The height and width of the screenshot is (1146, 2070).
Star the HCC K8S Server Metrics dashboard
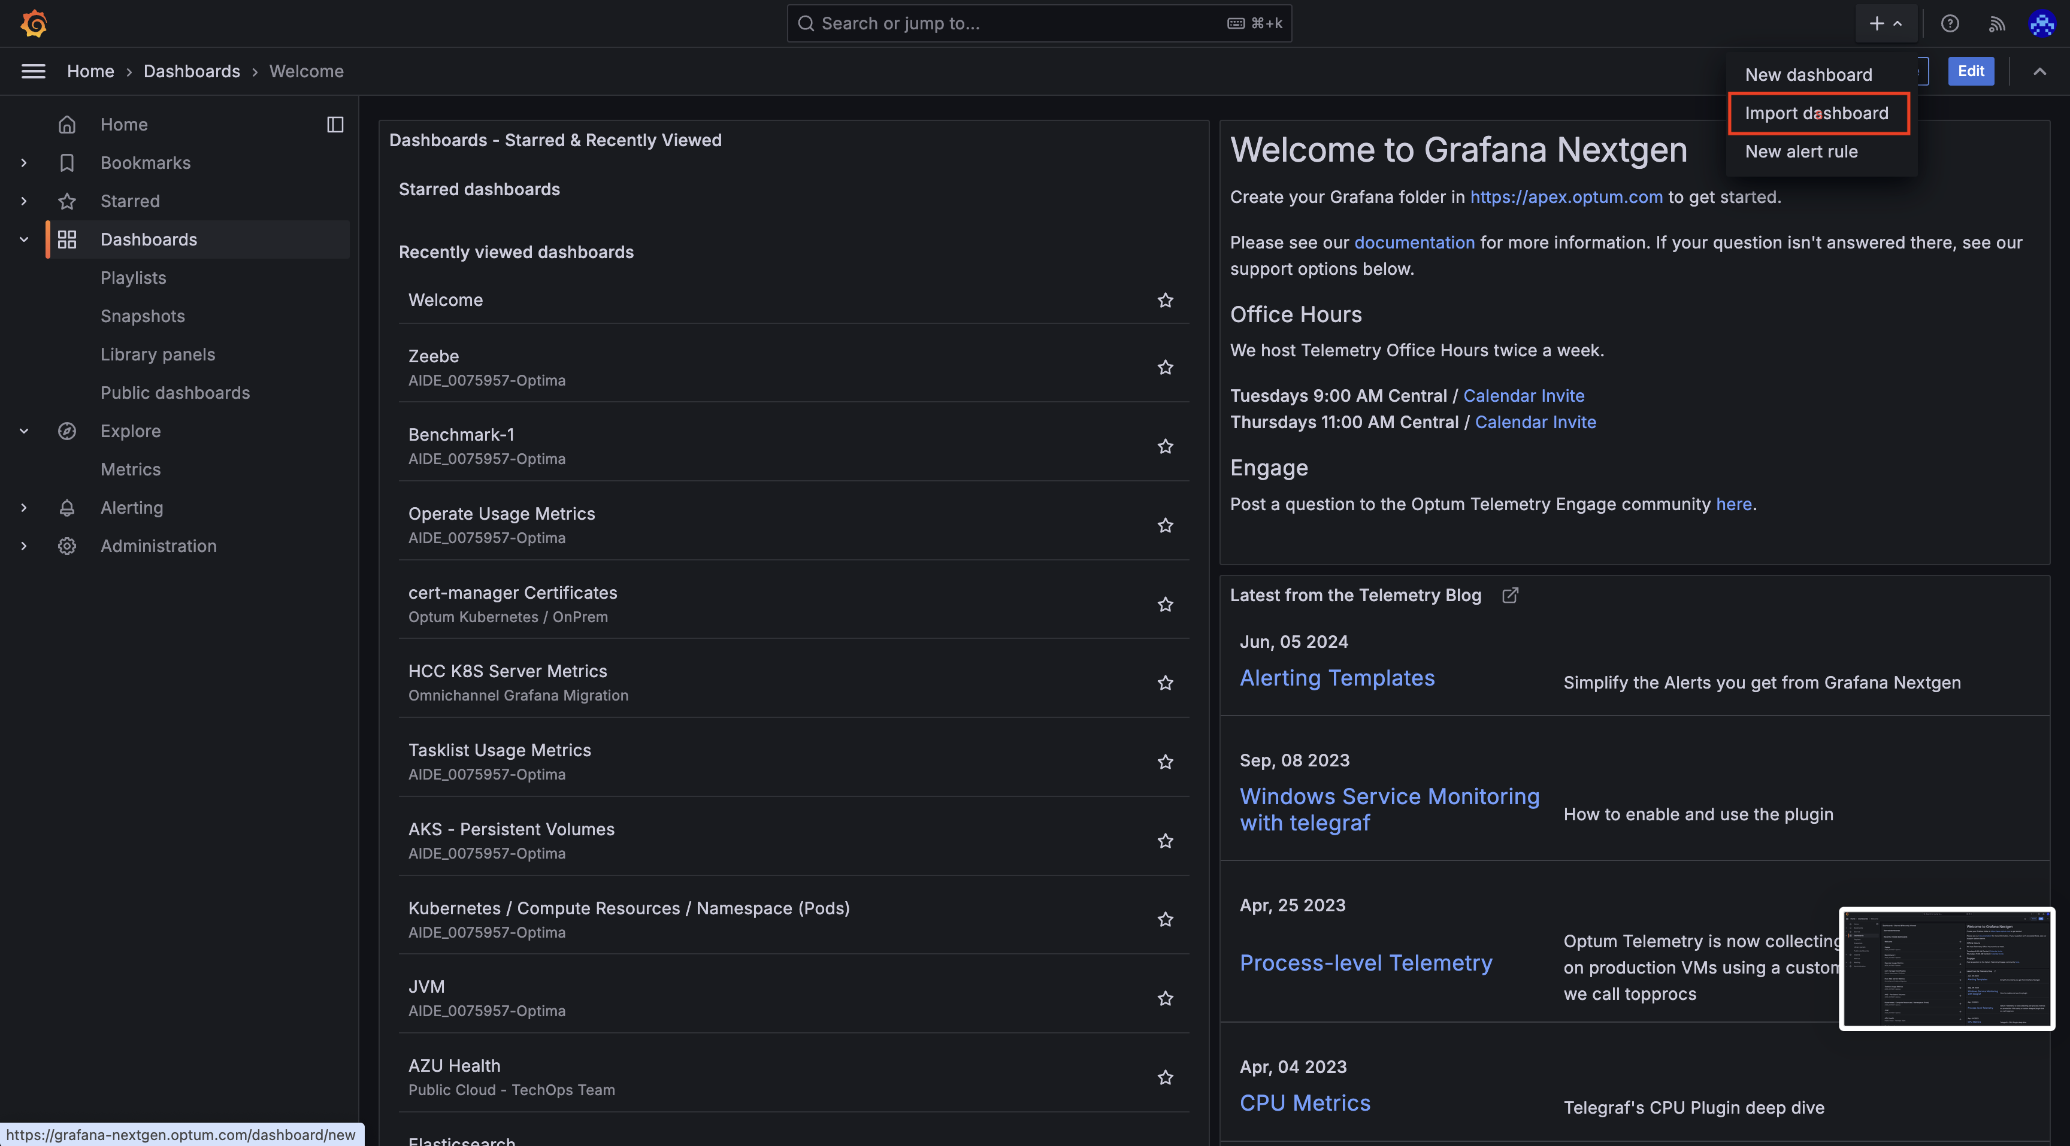tap(1165, 683)
